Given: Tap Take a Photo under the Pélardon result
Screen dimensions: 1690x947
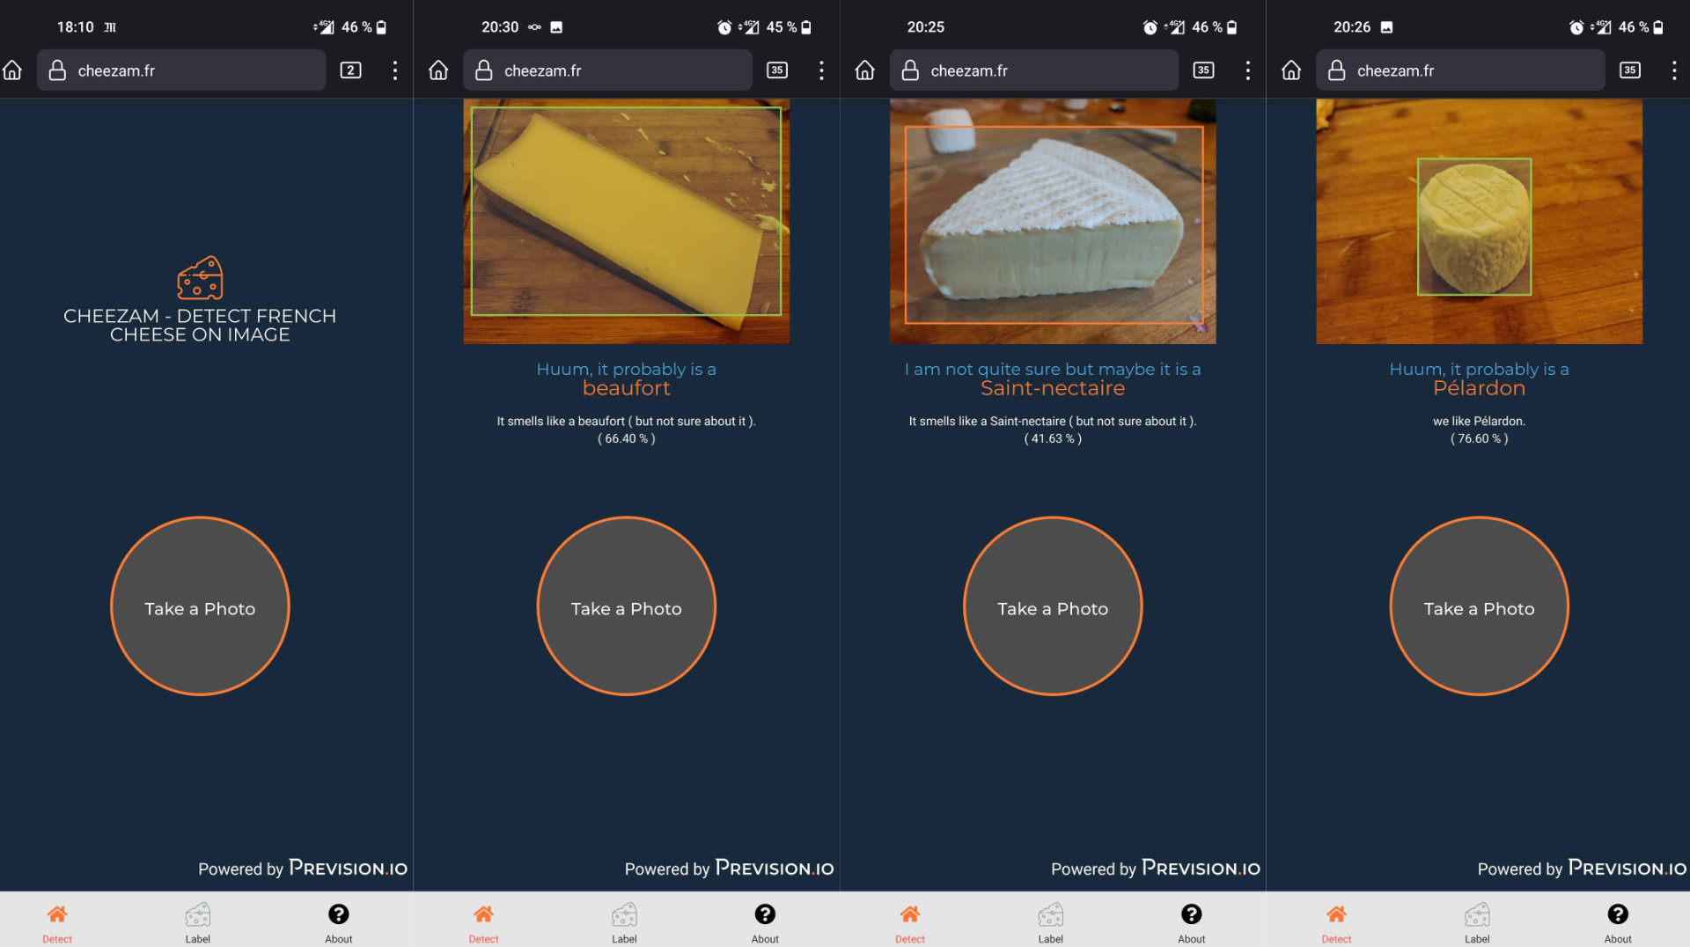Looking at the screenshot, I should click(1480, 606).
